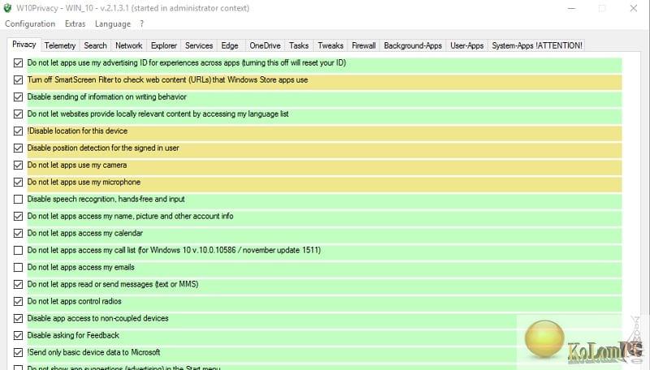This screenshot has width=650, height=370.
Task: Click text 'Do not let apps access my emails'
Action: pyautogui.click(x=80, y=268)
